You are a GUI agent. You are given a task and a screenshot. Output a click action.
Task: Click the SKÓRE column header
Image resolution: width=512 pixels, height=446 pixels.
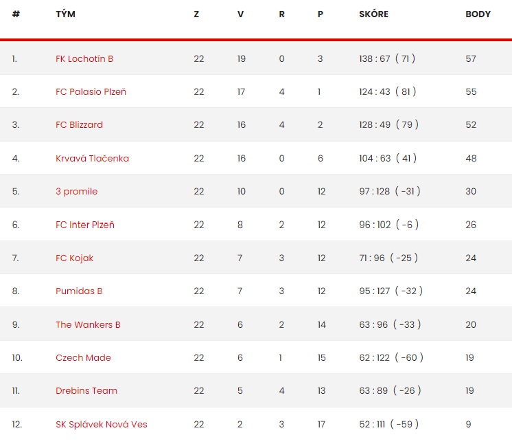tap(373, 14)
